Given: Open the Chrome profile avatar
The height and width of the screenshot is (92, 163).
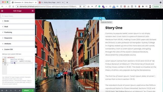Looking at the screenshot, I should [x=150, y=6].
